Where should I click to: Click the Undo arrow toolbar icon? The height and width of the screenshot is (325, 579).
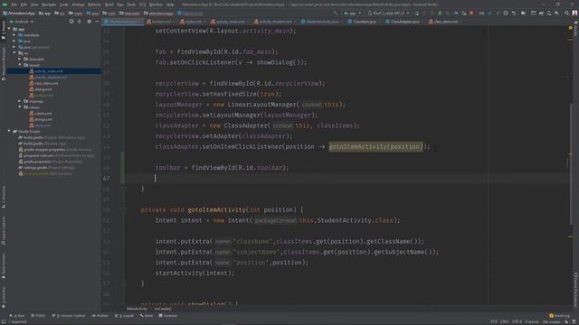514,13
